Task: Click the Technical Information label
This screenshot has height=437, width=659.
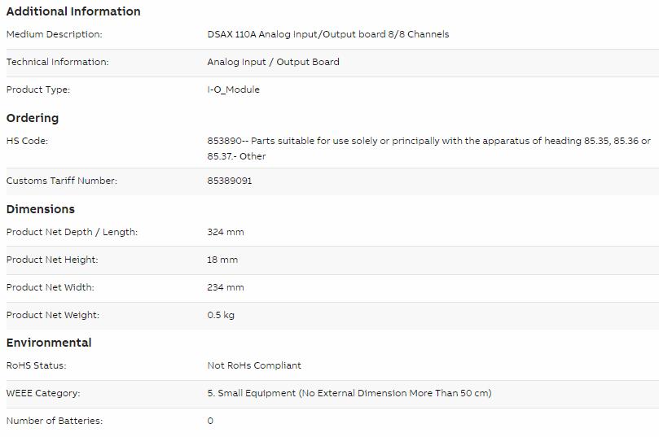Action: (x=57, y=62)
